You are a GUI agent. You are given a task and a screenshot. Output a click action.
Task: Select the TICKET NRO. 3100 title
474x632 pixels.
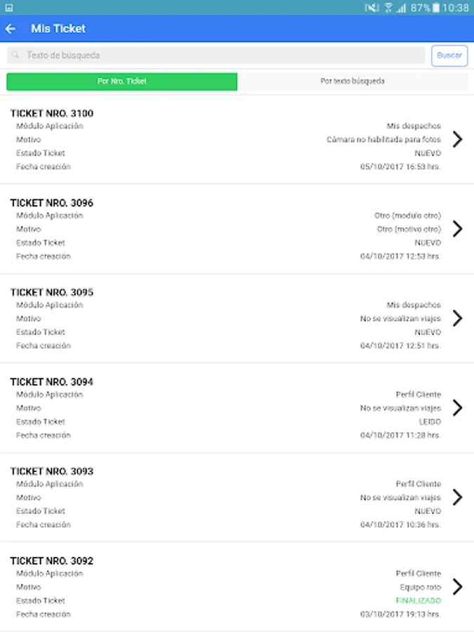click(52, 114)
